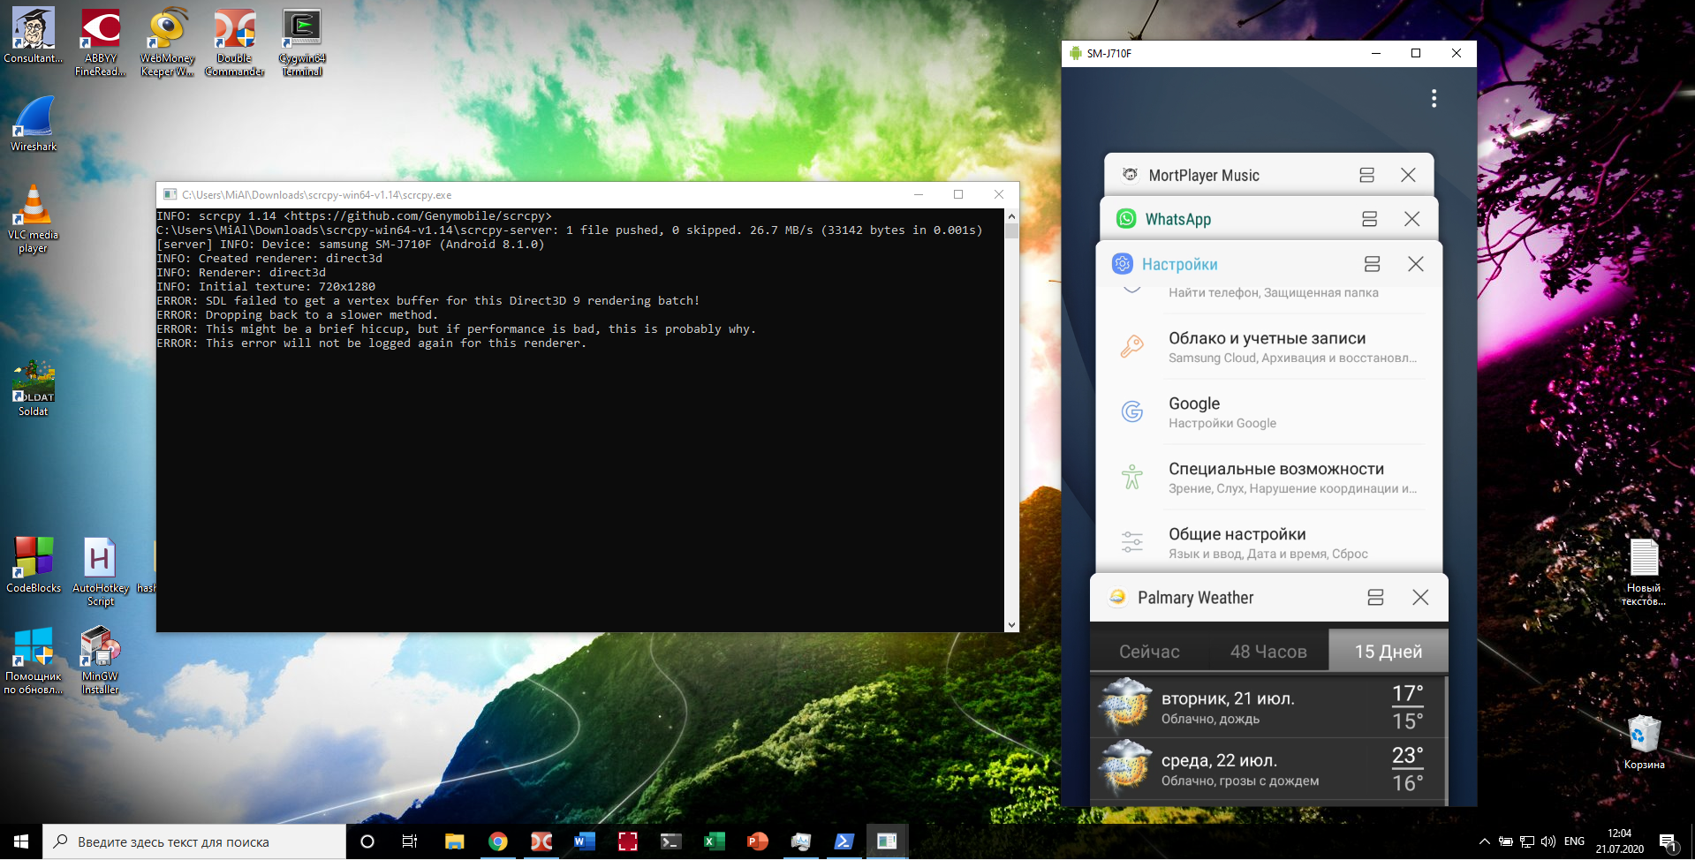Tap the Настройки gear icon in recents

[1122, 263]
